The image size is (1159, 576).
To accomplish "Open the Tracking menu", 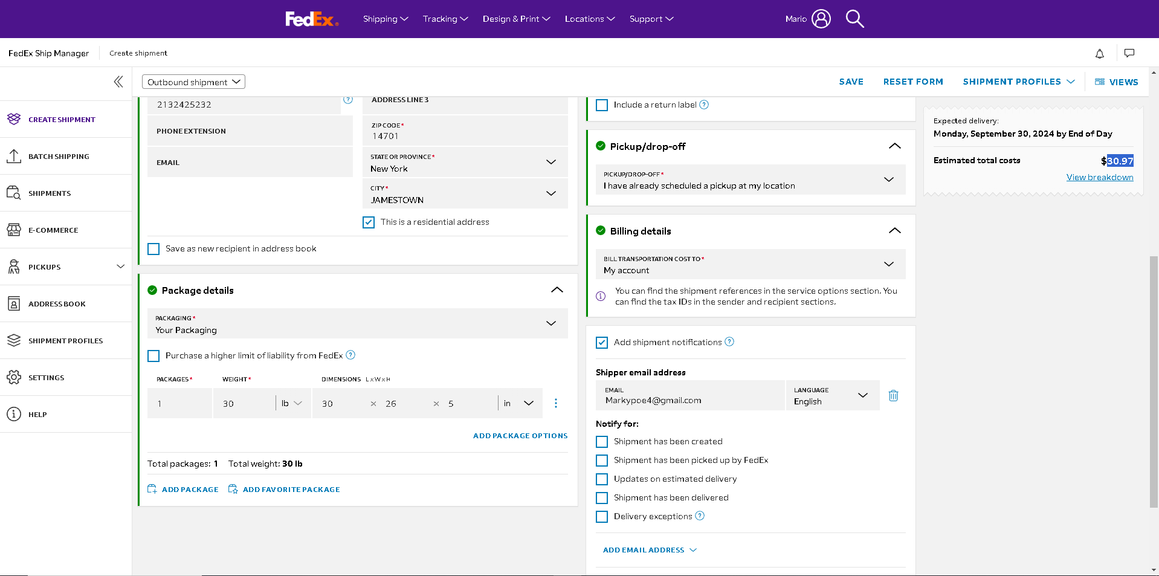I will coord(445,19).
